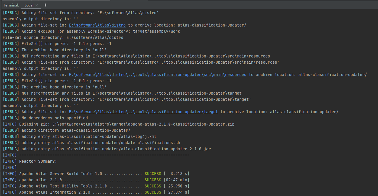Screen dimensions: 378x196
Task: Click the 'NOT reformatting ... src\main\resources' line
Action: [x=136, y=56]
